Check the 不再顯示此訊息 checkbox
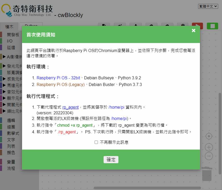The height and width of the screenshot is (190, 222). tap(96, 142)
